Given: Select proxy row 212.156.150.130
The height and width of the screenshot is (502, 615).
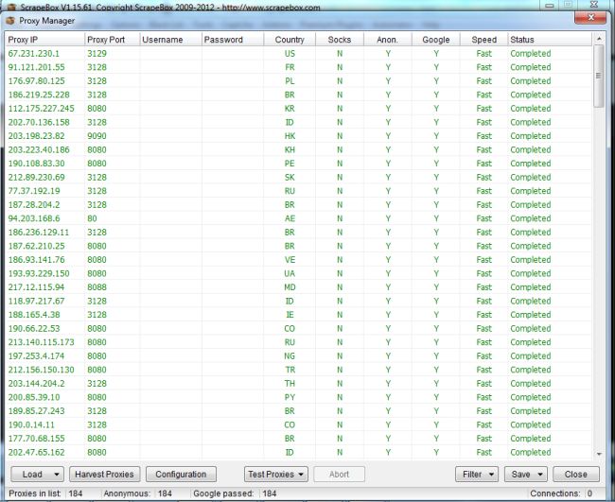Looking at the screenshot, I should coord(298,370).
